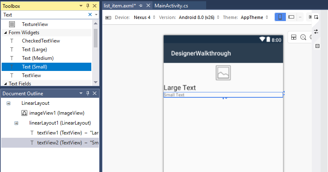Open the Design view pane icon
The height and width of the screenshot is (172, 328).
pyautogui.click(x=316, y=17)
